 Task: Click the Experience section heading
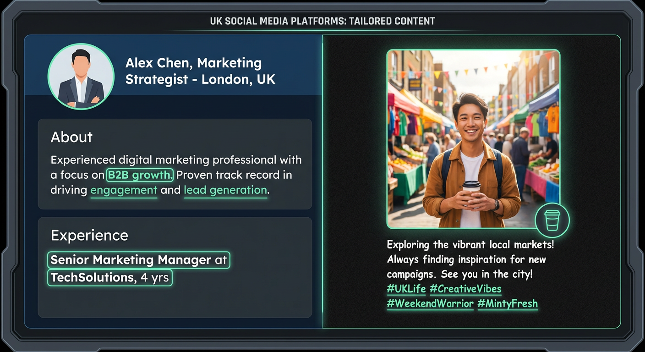[89, 236]
